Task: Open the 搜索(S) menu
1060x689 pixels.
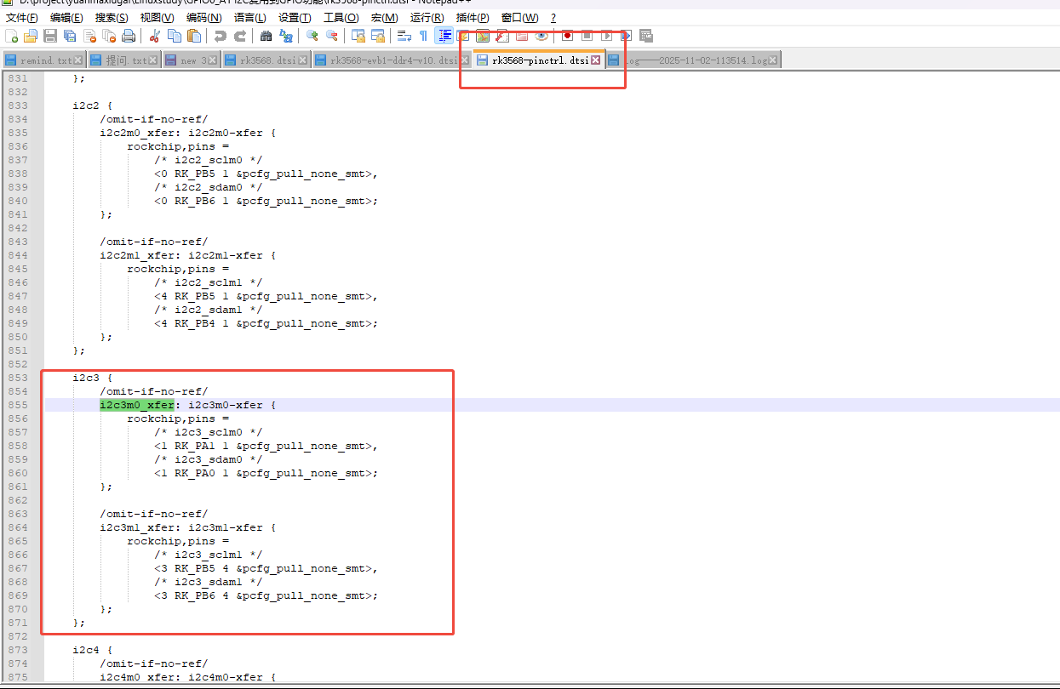Action: pos(112,18)
